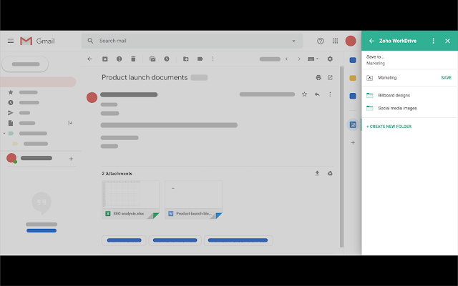Click the search magnifier icon
Viewport: 458px width, 286px height.
click(90, 41)
